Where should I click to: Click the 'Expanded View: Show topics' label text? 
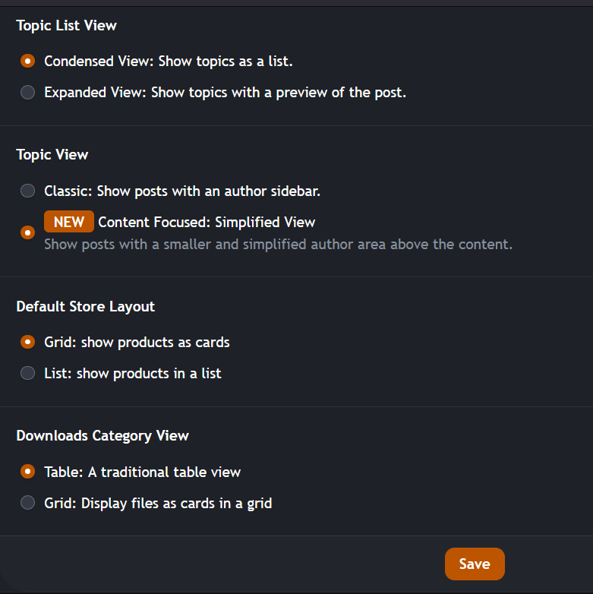pos(225,93)
